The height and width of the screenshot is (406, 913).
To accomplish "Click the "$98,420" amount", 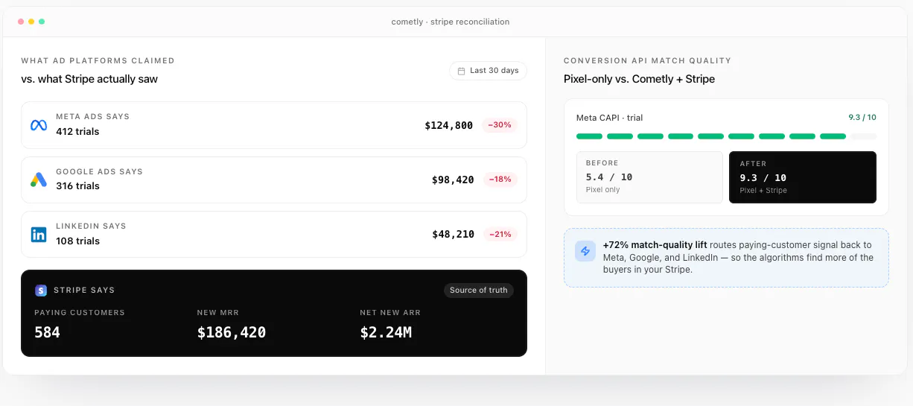I will point(453,180).
